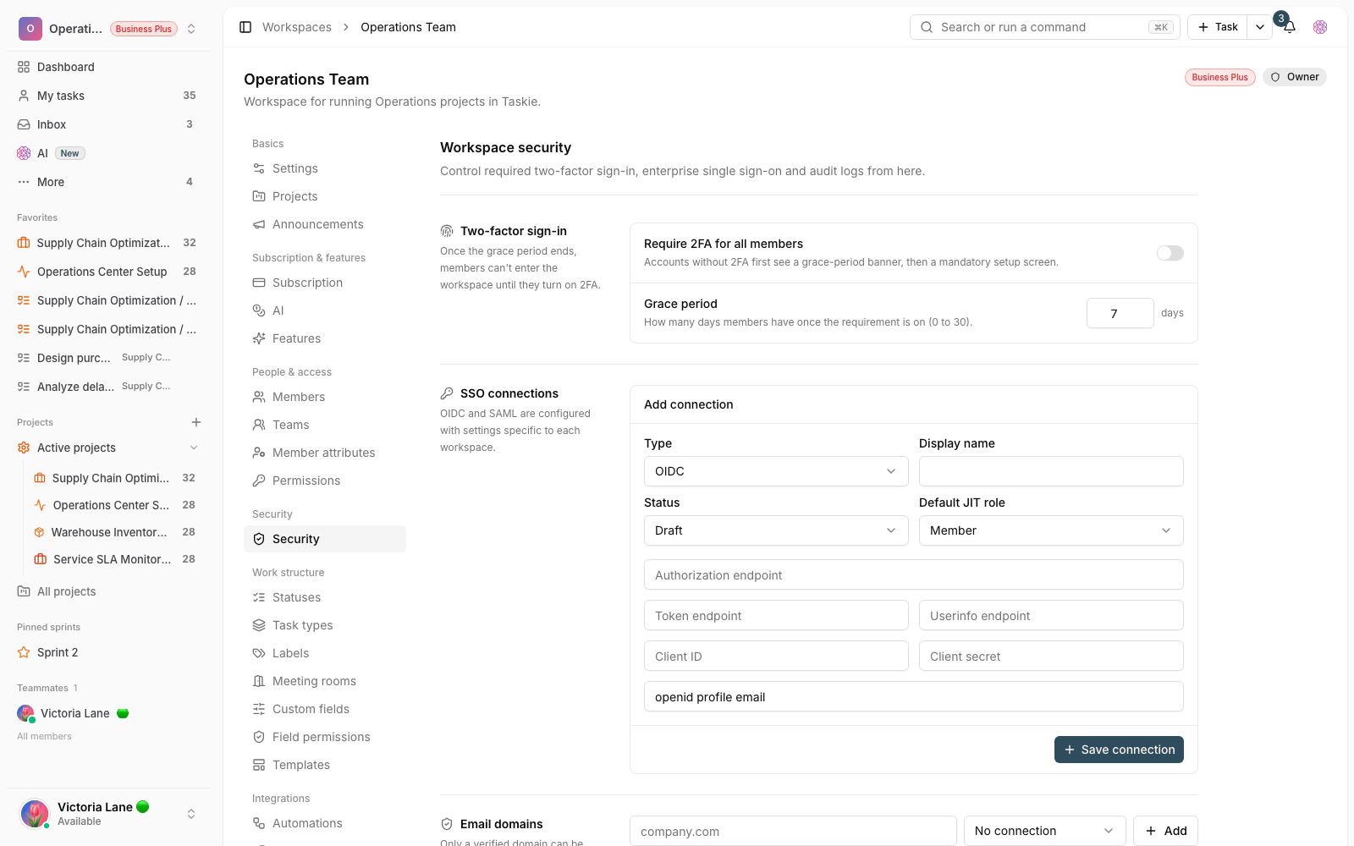Open Custom fields settings icon
This screenshot has height=846, width=1354.
click(259, 709)
